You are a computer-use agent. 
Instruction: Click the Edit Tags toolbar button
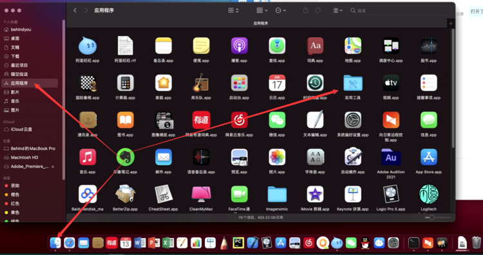tap(318, 10)
